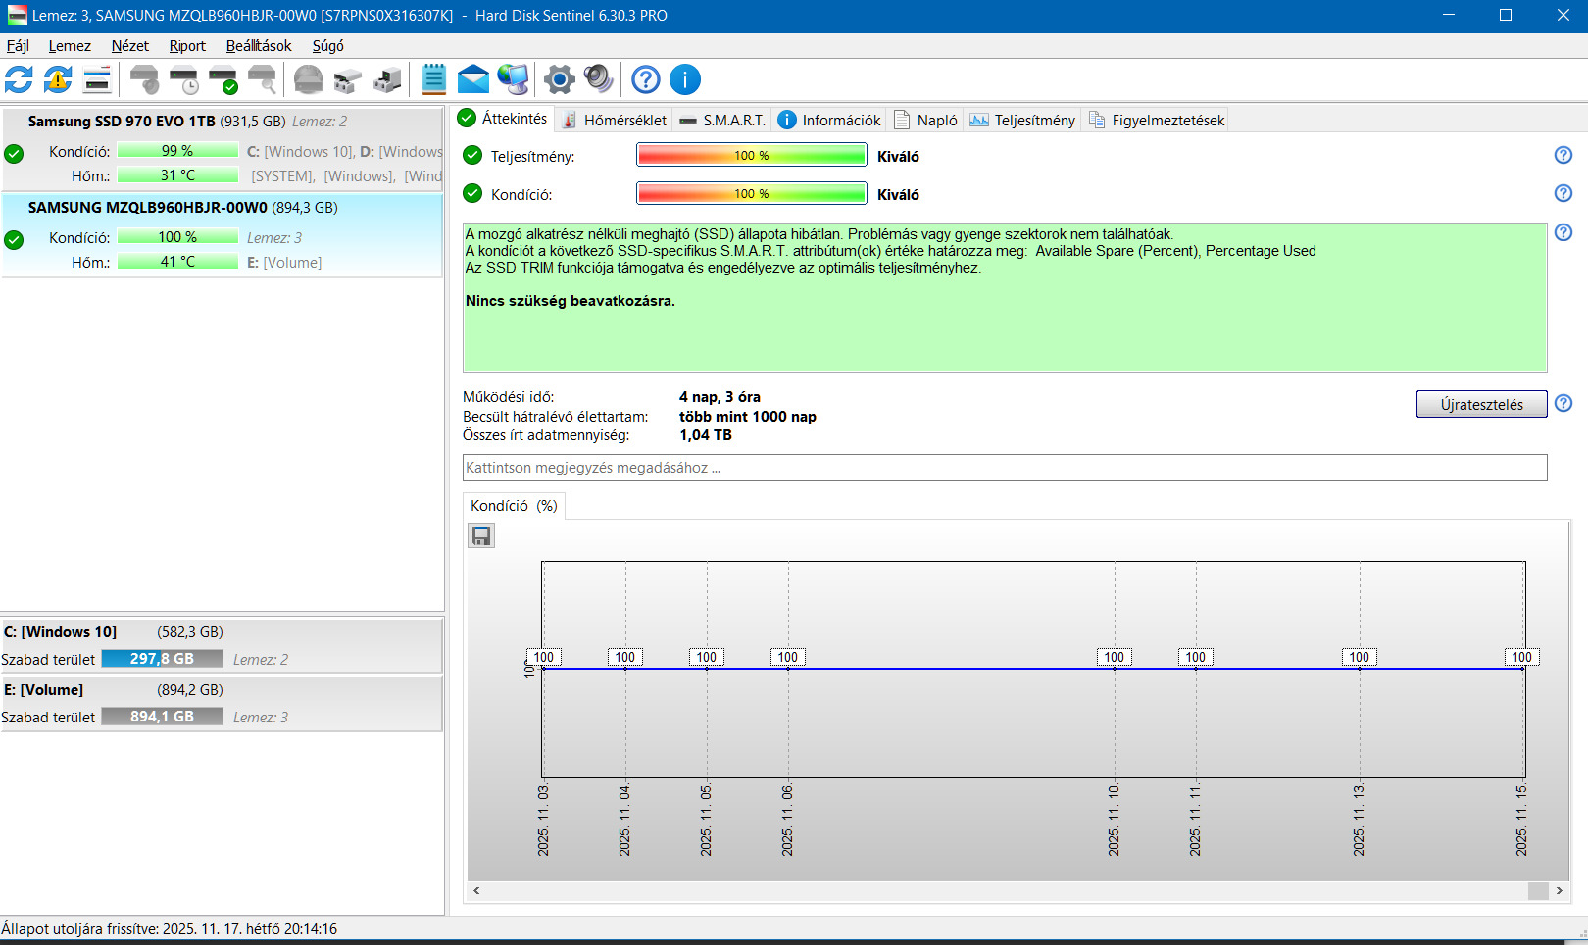Viewport: 1588px width, 945px height.
Task: Click the refresh disk status icon
Action: coord(19,79)
